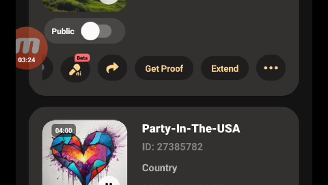Open the shattered heart cover thumbnail

(x=85, y=152)
